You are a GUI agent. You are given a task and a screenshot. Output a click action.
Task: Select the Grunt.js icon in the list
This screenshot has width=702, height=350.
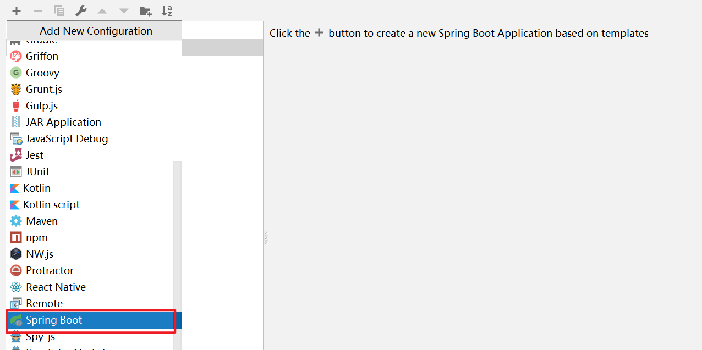[16, 89]
